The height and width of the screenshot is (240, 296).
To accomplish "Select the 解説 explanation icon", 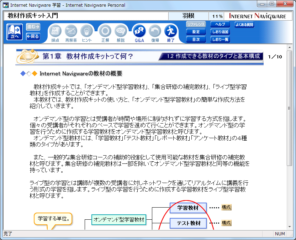I will pyautogui.click(x=121, y=33).
